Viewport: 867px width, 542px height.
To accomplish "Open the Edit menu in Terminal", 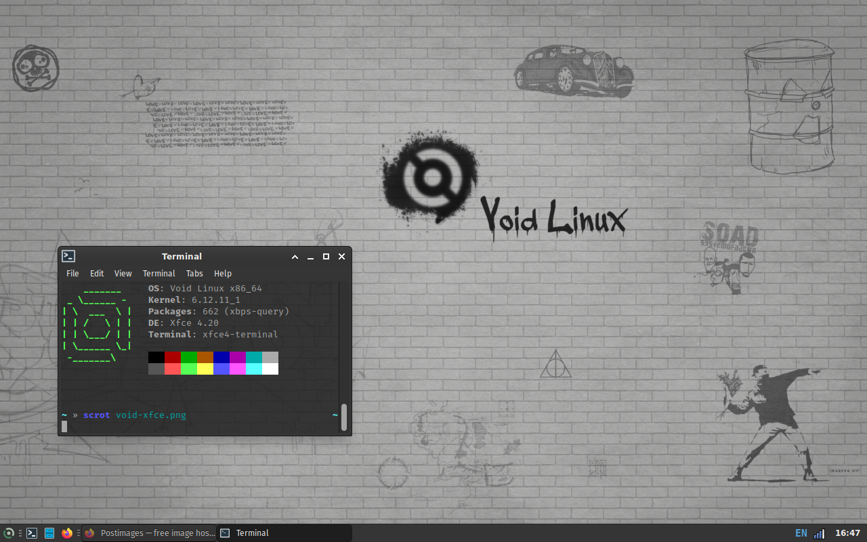I will pyautogui.click(x=97, y=274).
